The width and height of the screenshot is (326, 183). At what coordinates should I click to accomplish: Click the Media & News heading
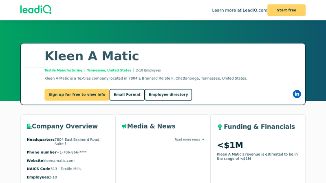click(x=151, y=126)
